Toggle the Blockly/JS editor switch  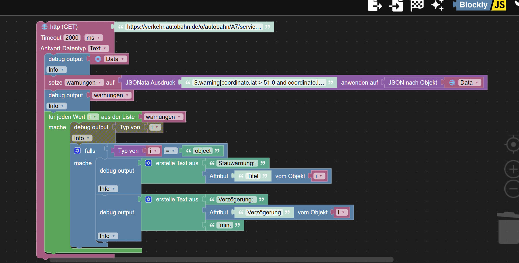tap(479, 5)
